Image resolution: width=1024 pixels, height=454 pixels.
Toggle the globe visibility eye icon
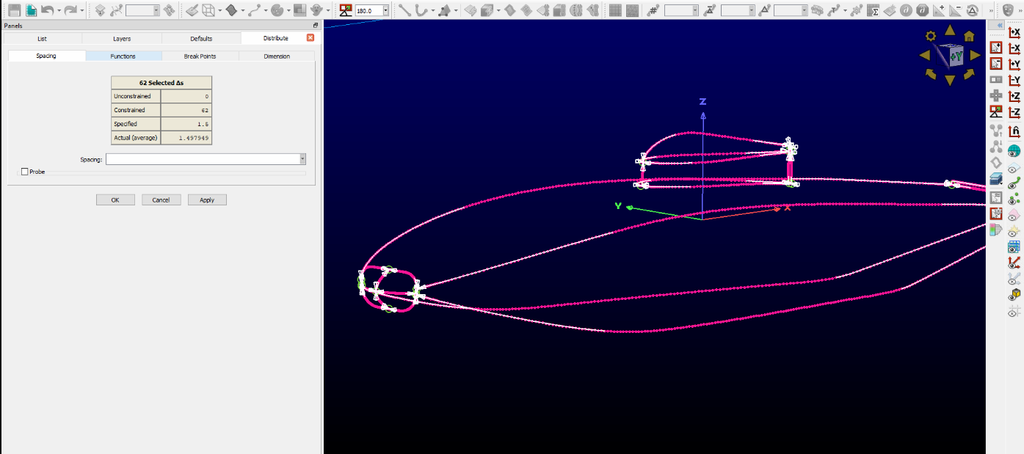tap(1014, 151)
